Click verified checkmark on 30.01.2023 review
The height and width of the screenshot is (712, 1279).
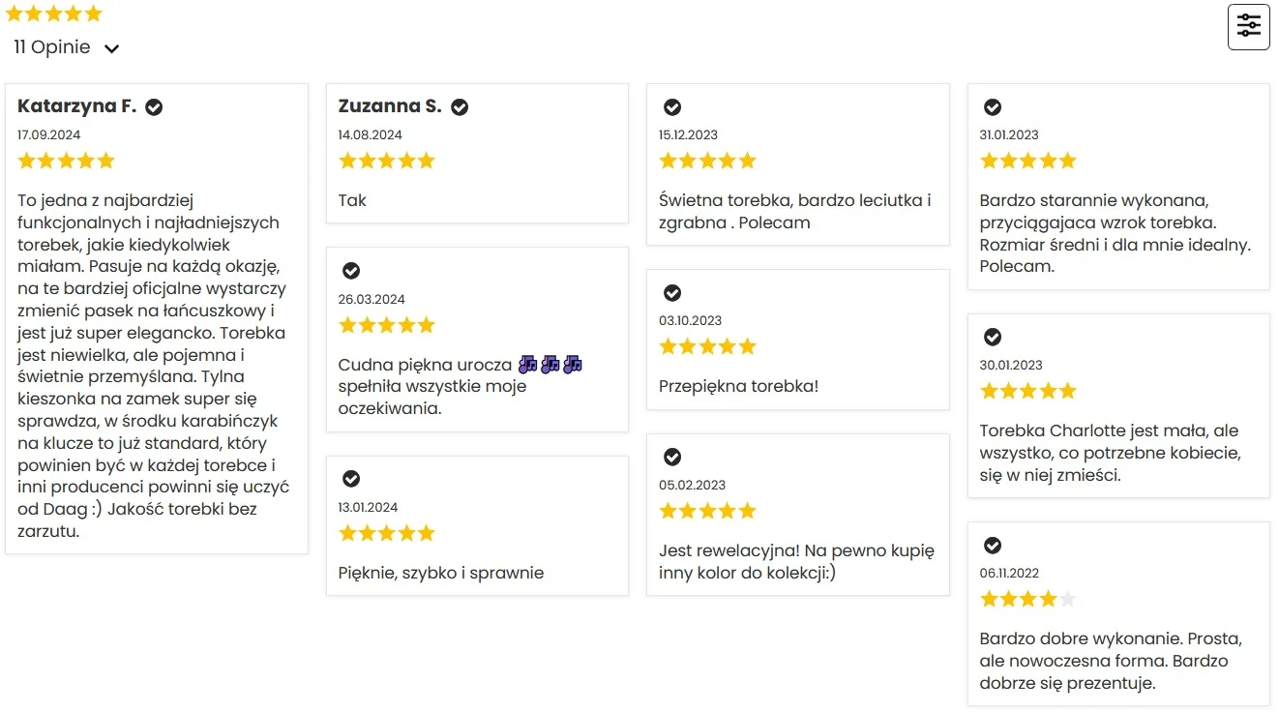point(993,338)
